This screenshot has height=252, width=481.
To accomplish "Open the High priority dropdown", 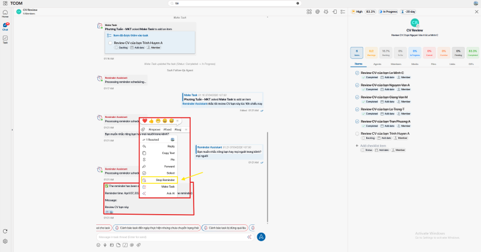I will point(357,11).
